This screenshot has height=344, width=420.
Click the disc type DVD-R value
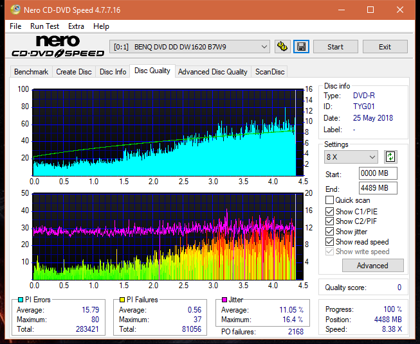point(364,96)
